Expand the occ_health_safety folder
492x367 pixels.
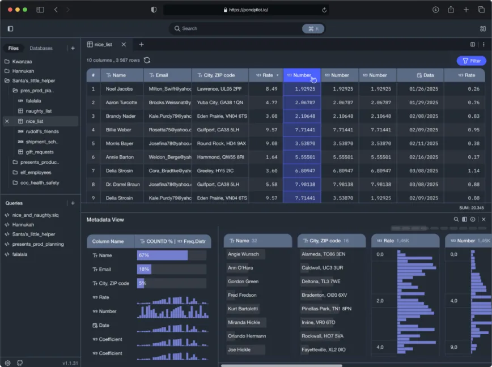coord(36,183)
